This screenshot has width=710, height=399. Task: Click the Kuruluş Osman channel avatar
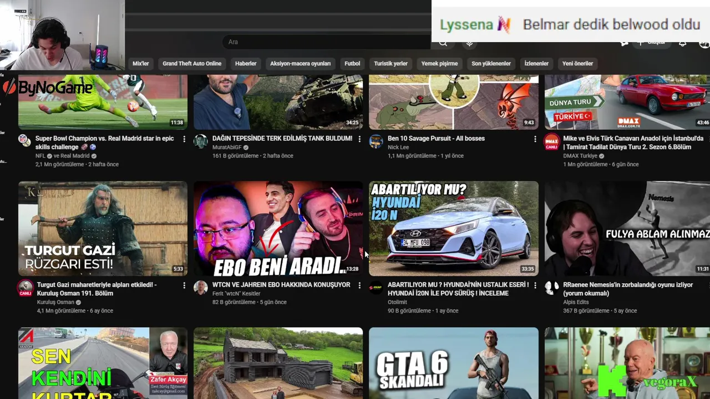pos(26,288)
